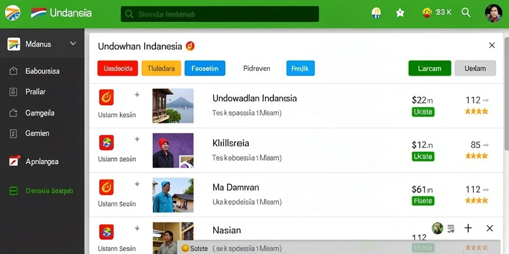Screen dimensions: 509x254
Task: Click the green Larcam button
Action: tap(430, 68)
